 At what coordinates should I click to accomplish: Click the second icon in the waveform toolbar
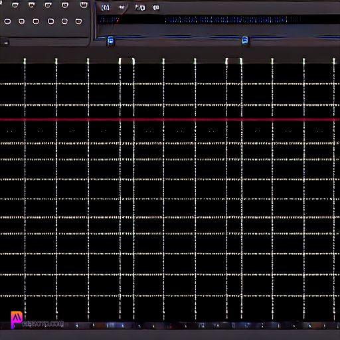tap(122, 7)
